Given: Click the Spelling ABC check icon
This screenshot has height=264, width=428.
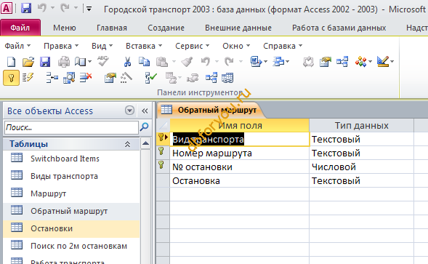Looking at the screenshot, I should (x=103, y=61).
